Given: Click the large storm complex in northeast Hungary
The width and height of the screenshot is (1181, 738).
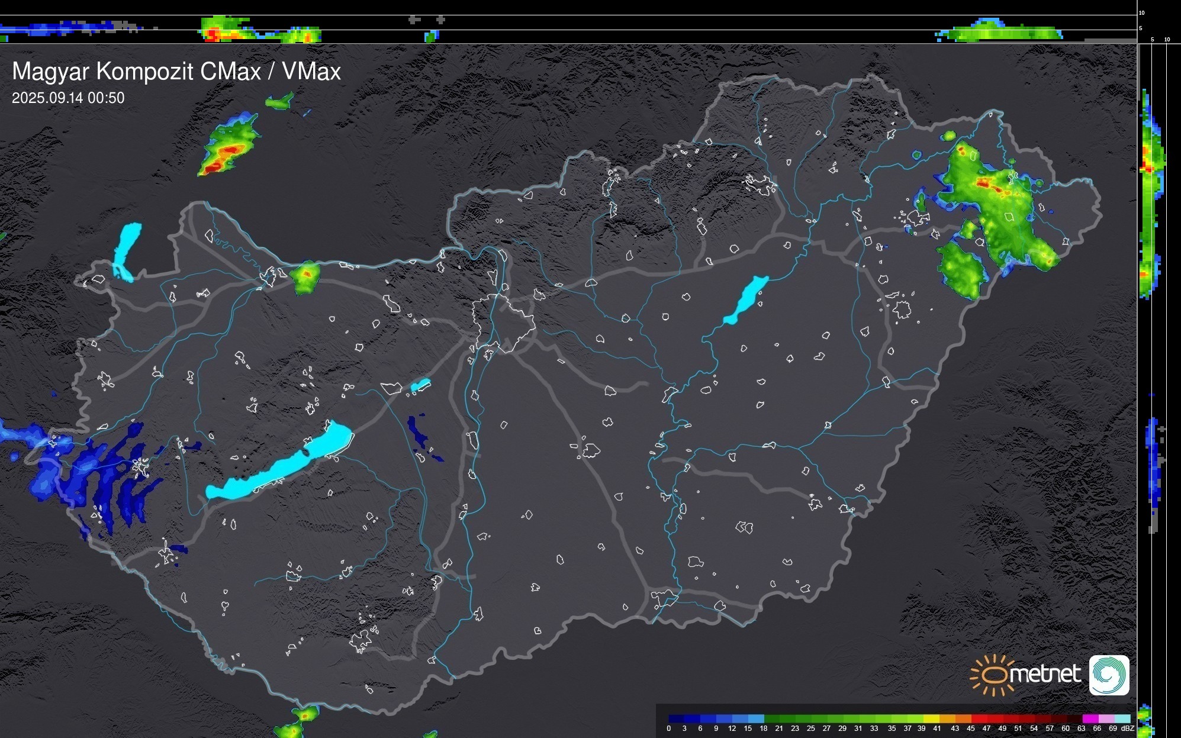Looking at the screenshot, I should (x=1000, y=207).
